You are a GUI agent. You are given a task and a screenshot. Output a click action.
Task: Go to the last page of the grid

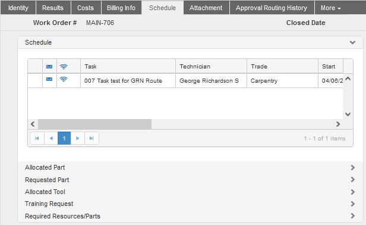(91, 138)
